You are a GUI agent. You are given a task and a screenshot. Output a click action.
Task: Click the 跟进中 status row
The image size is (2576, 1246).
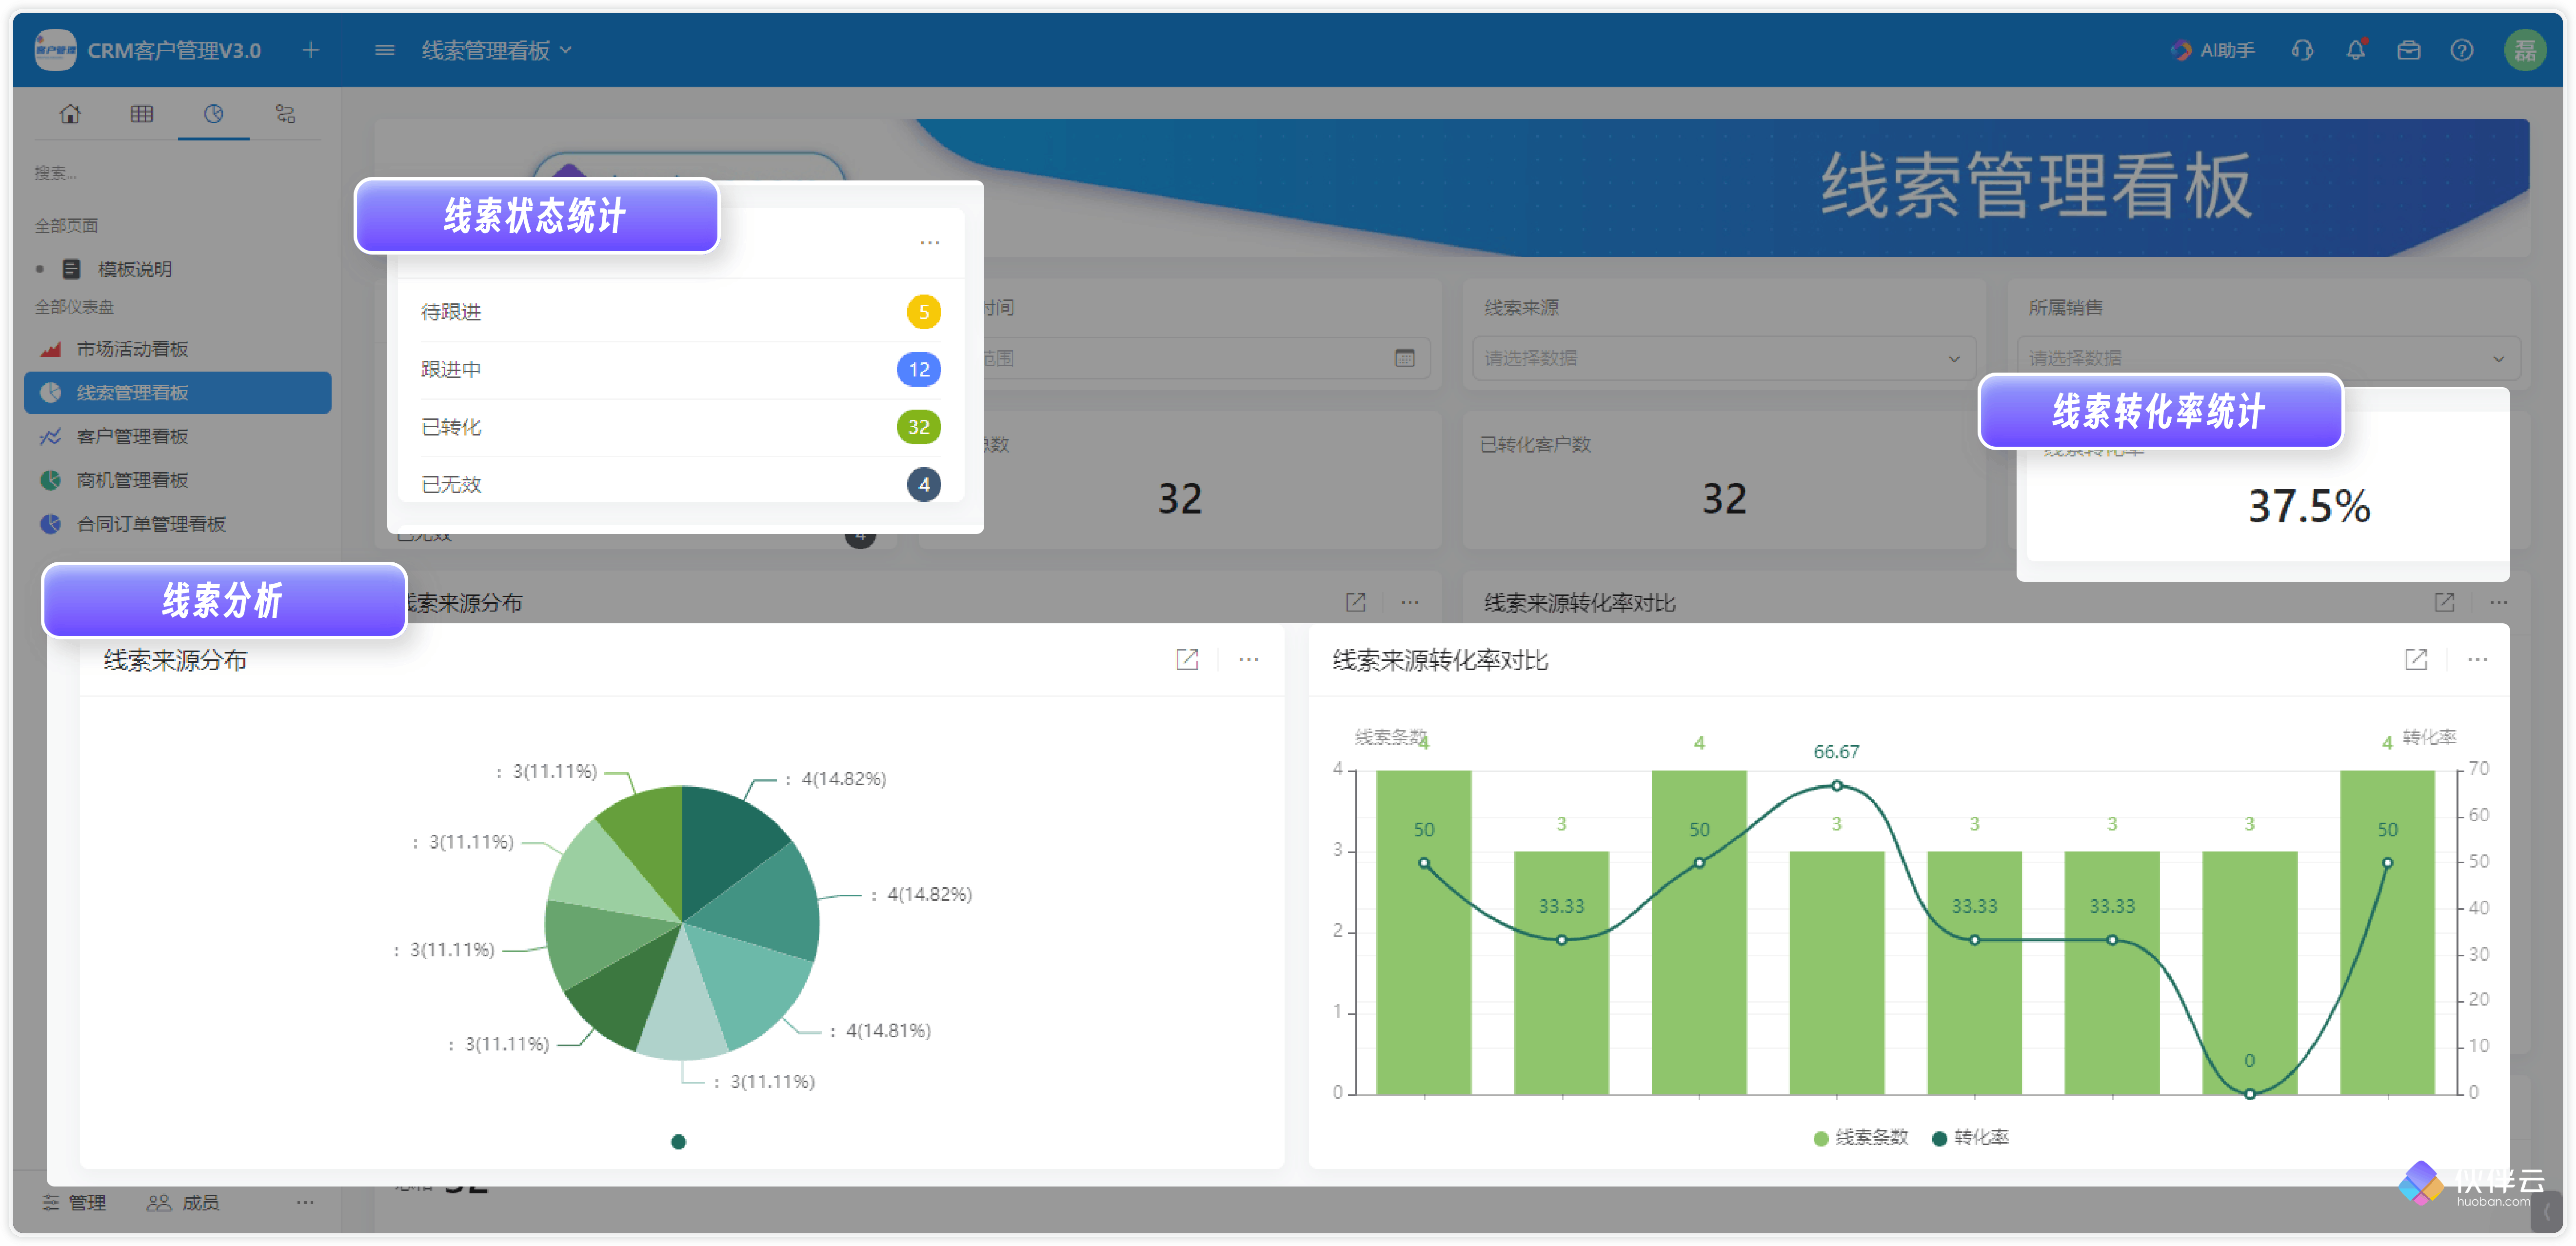pyautogui.click(x=680, y=370)
